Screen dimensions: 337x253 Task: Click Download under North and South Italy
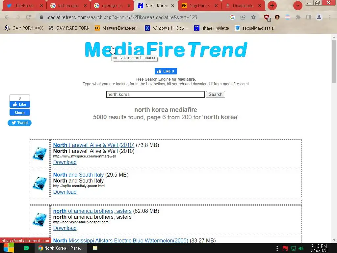(x=65, y=192)
